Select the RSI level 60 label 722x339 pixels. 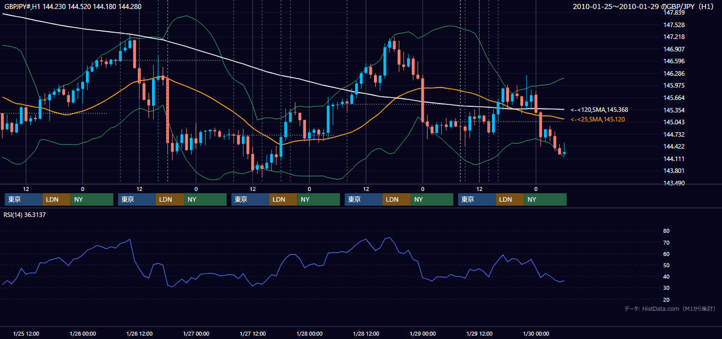[666, 254]
